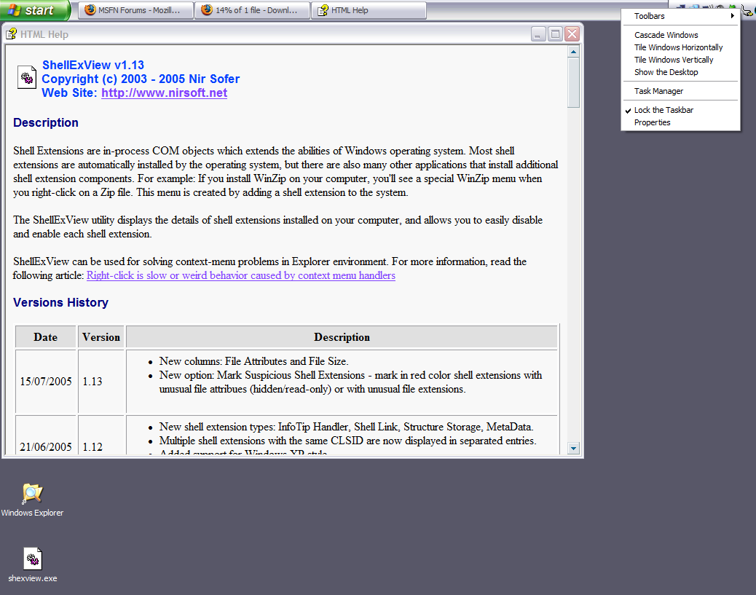Click 'New columns: File Attributes and File Size.' bullet
The width and height of the screenshot is (756, 595).
(254, 361)
